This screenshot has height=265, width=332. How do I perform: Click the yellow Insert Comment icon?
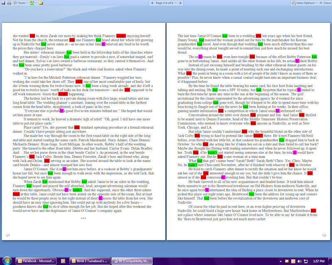click(x=41, y=3)
